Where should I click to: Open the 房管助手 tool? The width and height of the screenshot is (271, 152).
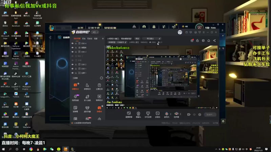[87, 86]
